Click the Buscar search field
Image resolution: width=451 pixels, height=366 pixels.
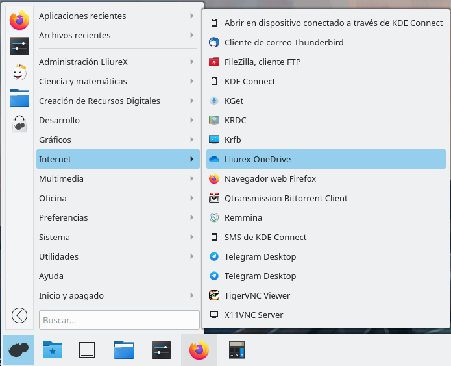click(119, 320)
